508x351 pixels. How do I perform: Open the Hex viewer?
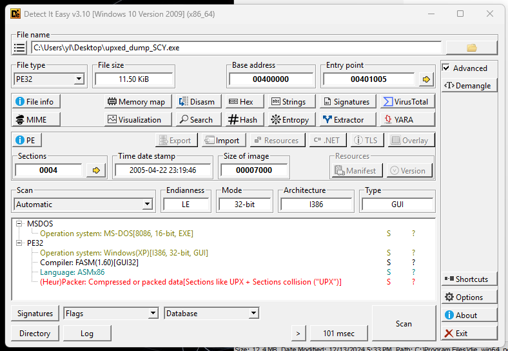pyautogui.click(x=241, y=101)
